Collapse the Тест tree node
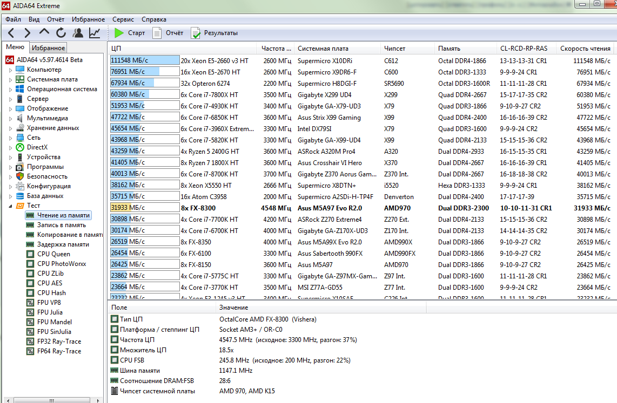Viewport: 617px width, 403px height. pos(11,206)
